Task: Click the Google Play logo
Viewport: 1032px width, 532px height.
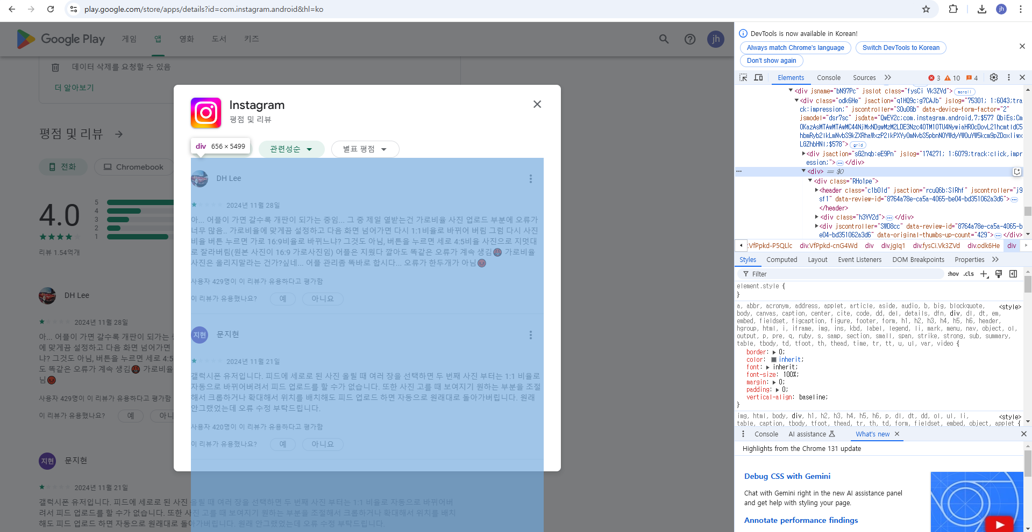Action: [x=61, y=39]
